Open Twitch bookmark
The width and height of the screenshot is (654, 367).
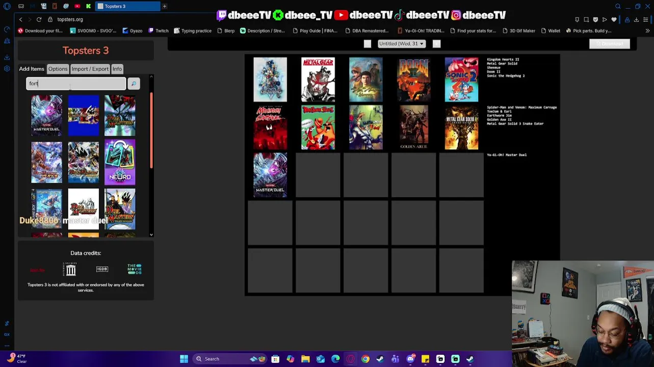coord(159,31)
